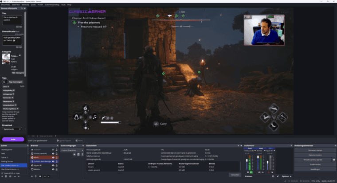Add a new source in the Bronnen panel
337x183 pixels.
click(32, 176)
